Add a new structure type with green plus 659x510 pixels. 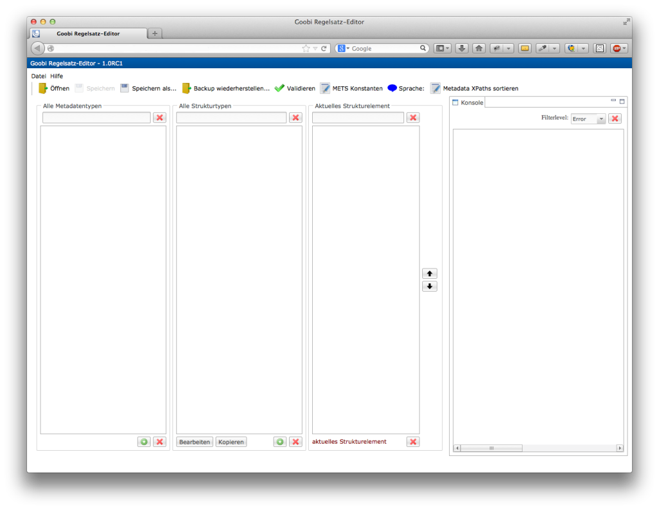point(280,442)
